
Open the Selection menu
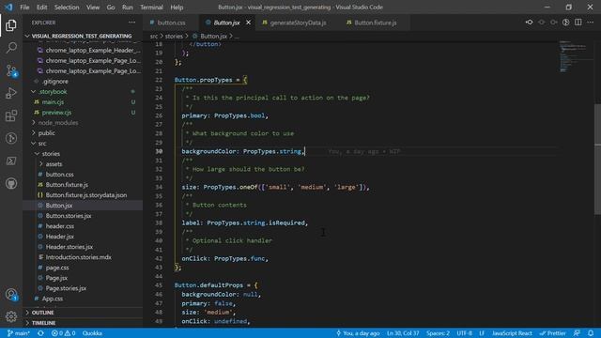click(67, 8)
